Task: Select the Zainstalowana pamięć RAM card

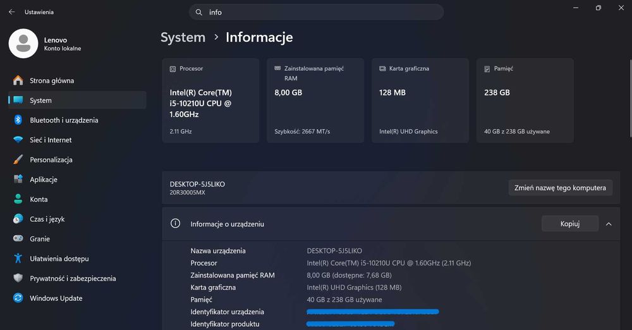Action: [315, 101]
